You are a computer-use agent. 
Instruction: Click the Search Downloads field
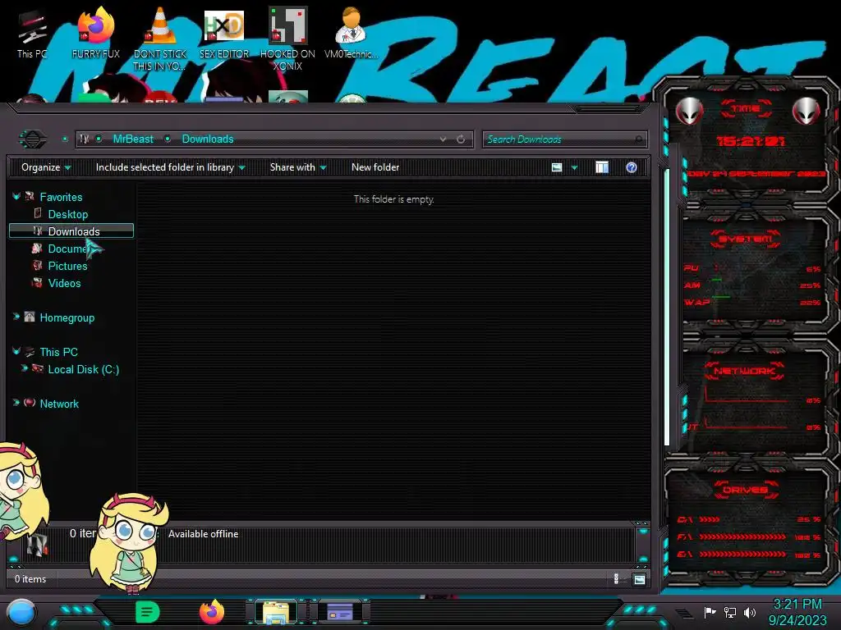[565, 139]
